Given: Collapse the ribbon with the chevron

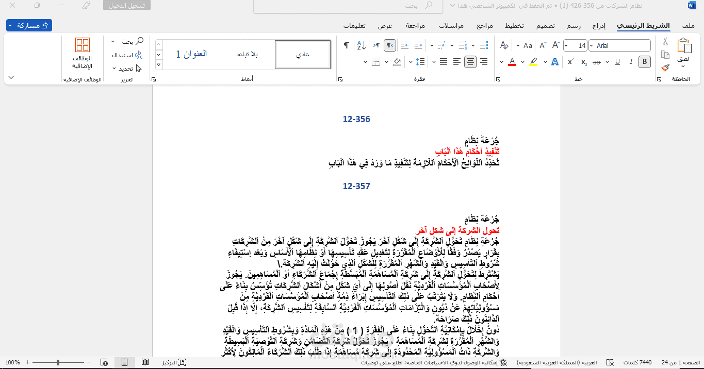Looking at the screenshot, I should point(11,78).
